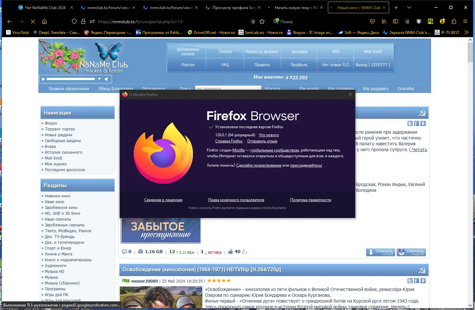Click Отправить отзыв link
The image size is (475, 310).
tap(262, 141)
